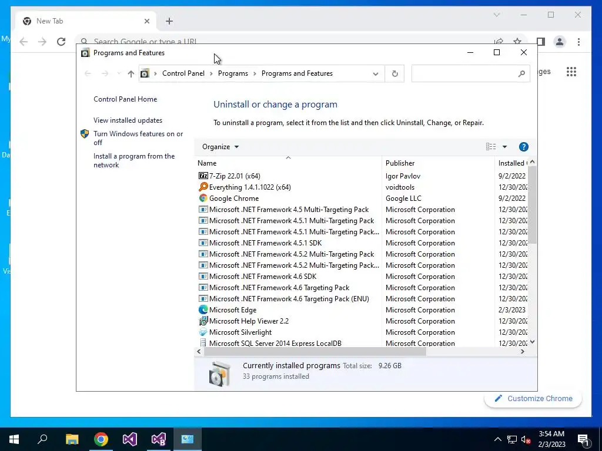The height and width of the screenshot is (451, 602).
Task: Open File Explorer from the taskbar
Action: click(72, 439)
